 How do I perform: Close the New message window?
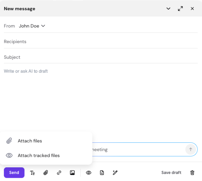[192, 9]
